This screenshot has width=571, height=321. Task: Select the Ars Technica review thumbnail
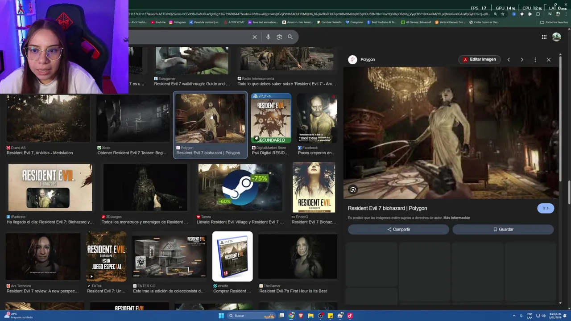point(43,256)
